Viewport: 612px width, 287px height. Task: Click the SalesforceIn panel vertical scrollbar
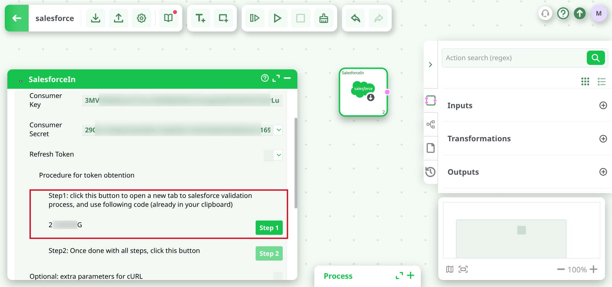[x=296, y=163]
